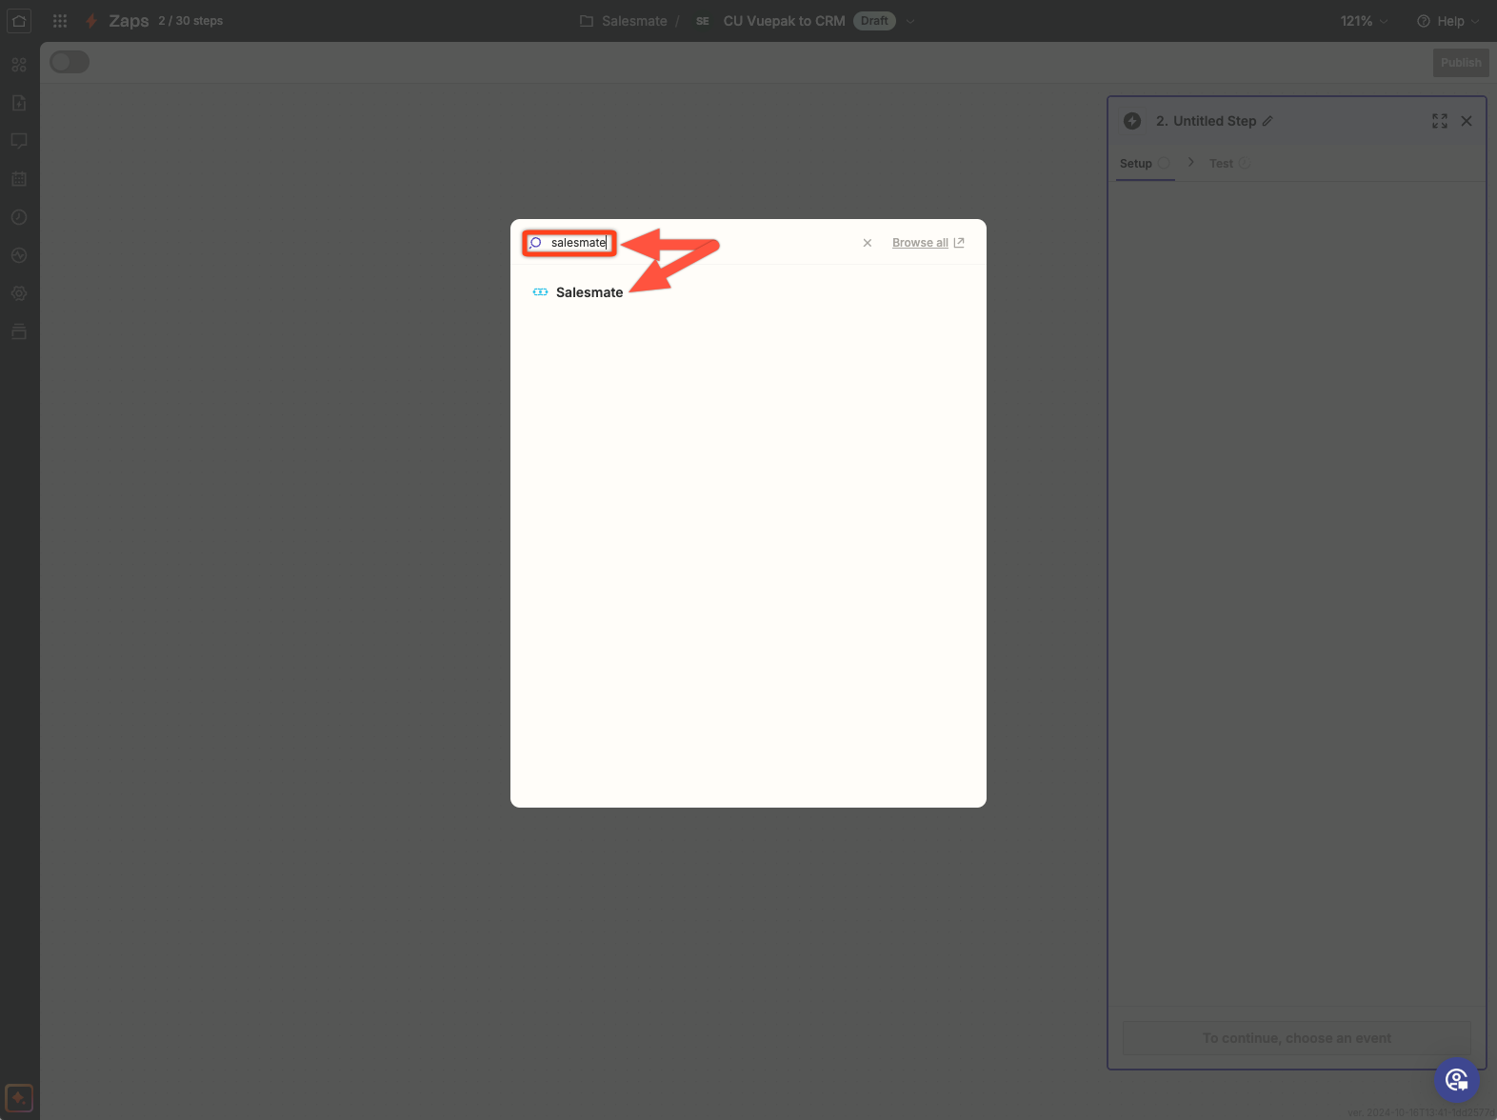Rename step using pencil edit icon

[1267, 121]
